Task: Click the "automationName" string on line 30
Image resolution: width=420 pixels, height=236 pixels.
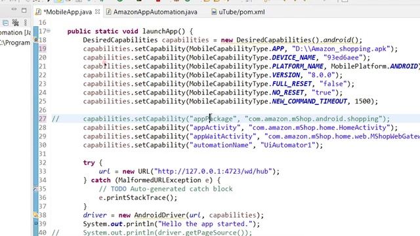Action: click(x=221, y=145)
